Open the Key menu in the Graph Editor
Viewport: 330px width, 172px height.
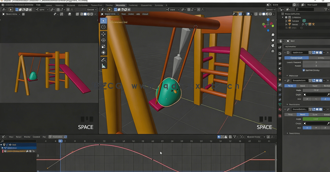(44, 137)
